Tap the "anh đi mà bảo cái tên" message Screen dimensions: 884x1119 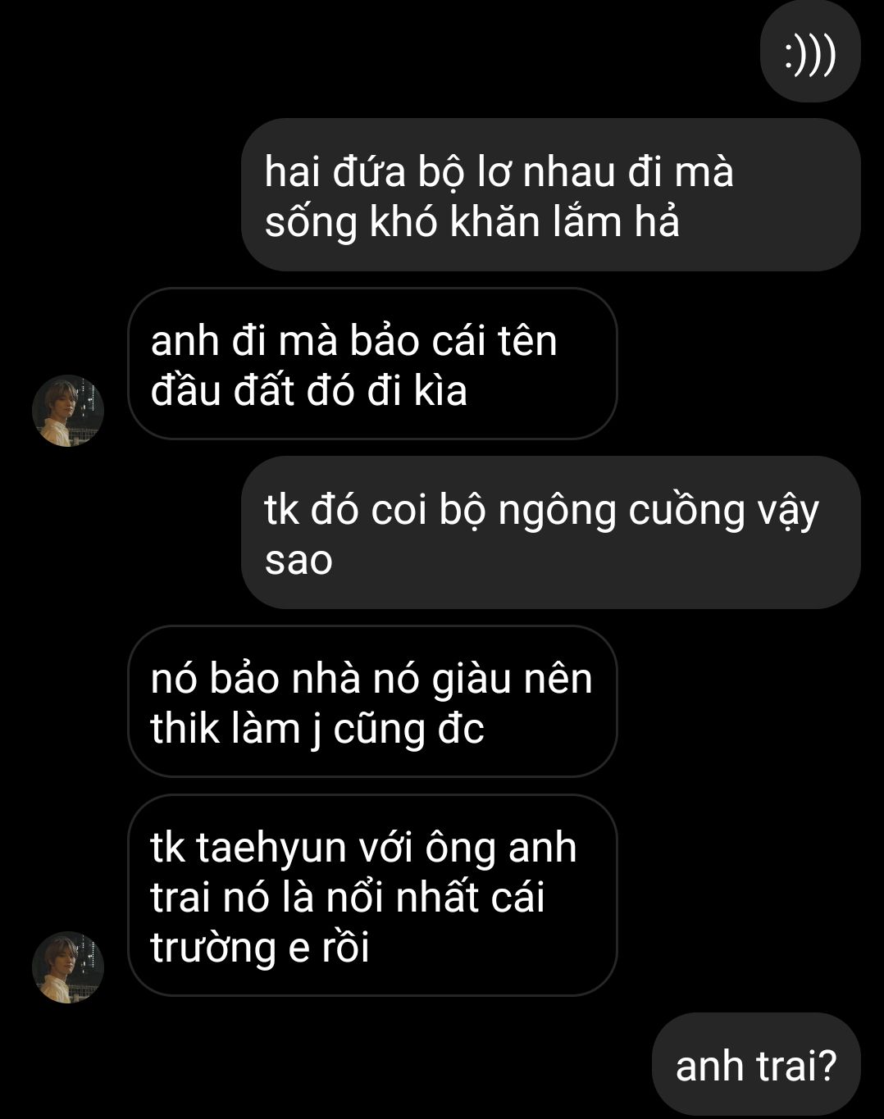[372, 364]
